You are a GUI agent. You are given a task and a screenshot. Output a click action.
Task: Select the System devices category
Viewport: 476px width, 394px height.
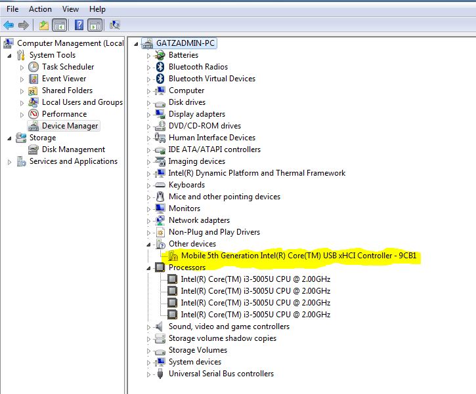(x=195, y=362)
